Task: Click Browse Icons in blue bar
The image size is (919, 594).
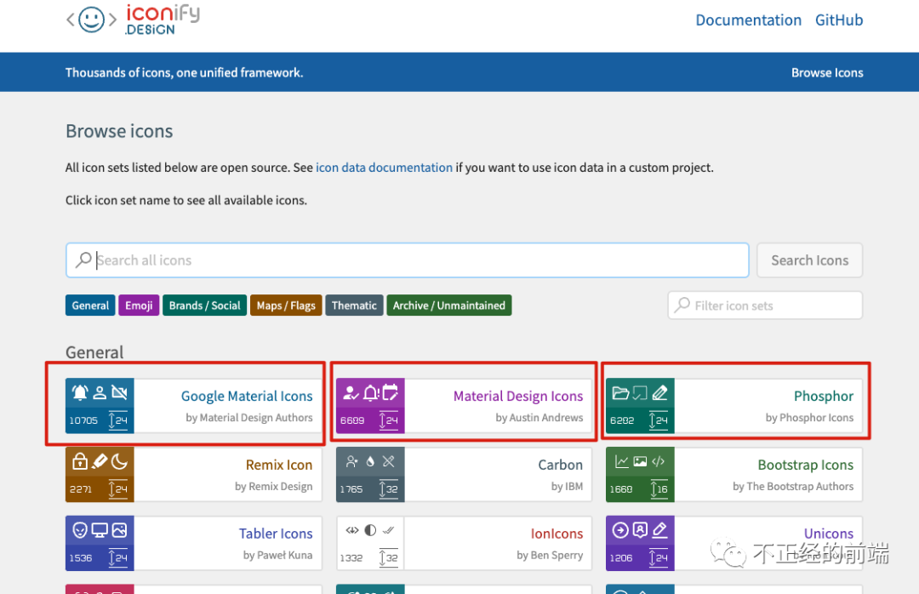Action: [x=827, y=72]
